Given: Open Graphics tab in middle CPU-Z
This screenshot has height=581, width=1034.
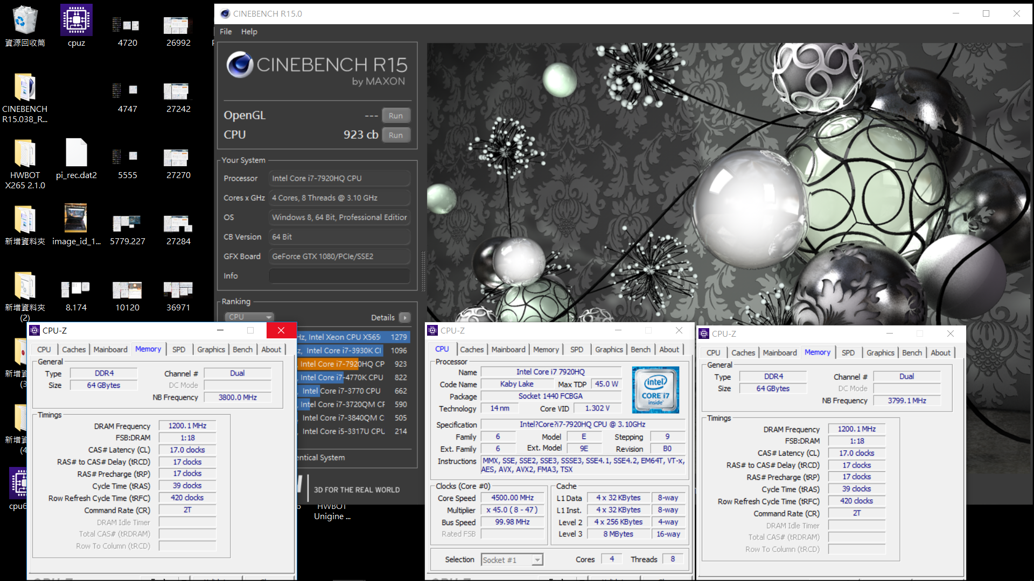Looking at the screenshot, I should [x=609, y=349].
